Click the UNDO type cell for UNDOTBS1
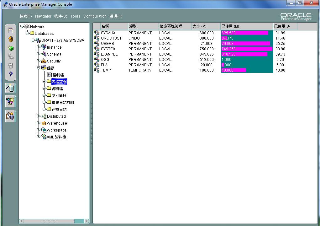Image resolution: width=320 pixels, height=226 pixels. coord(134,38)
